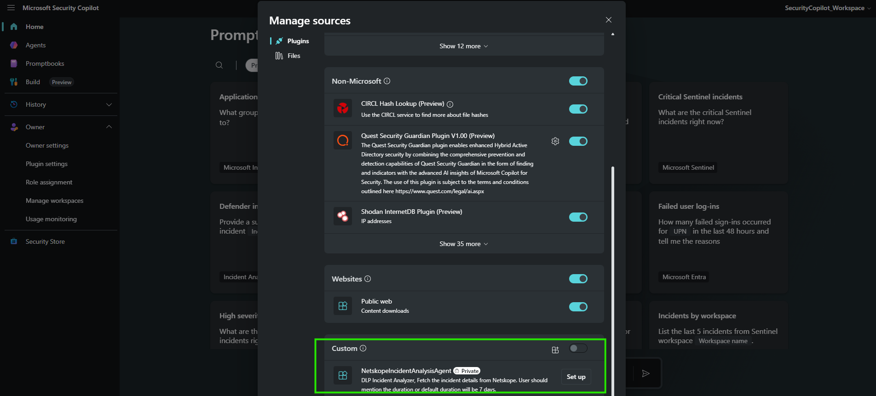Viewport: 876px width, 396px height.
Task: Click the Private badge on Netskope plugin
Action: pyautogui.click(x=467, y=371)
